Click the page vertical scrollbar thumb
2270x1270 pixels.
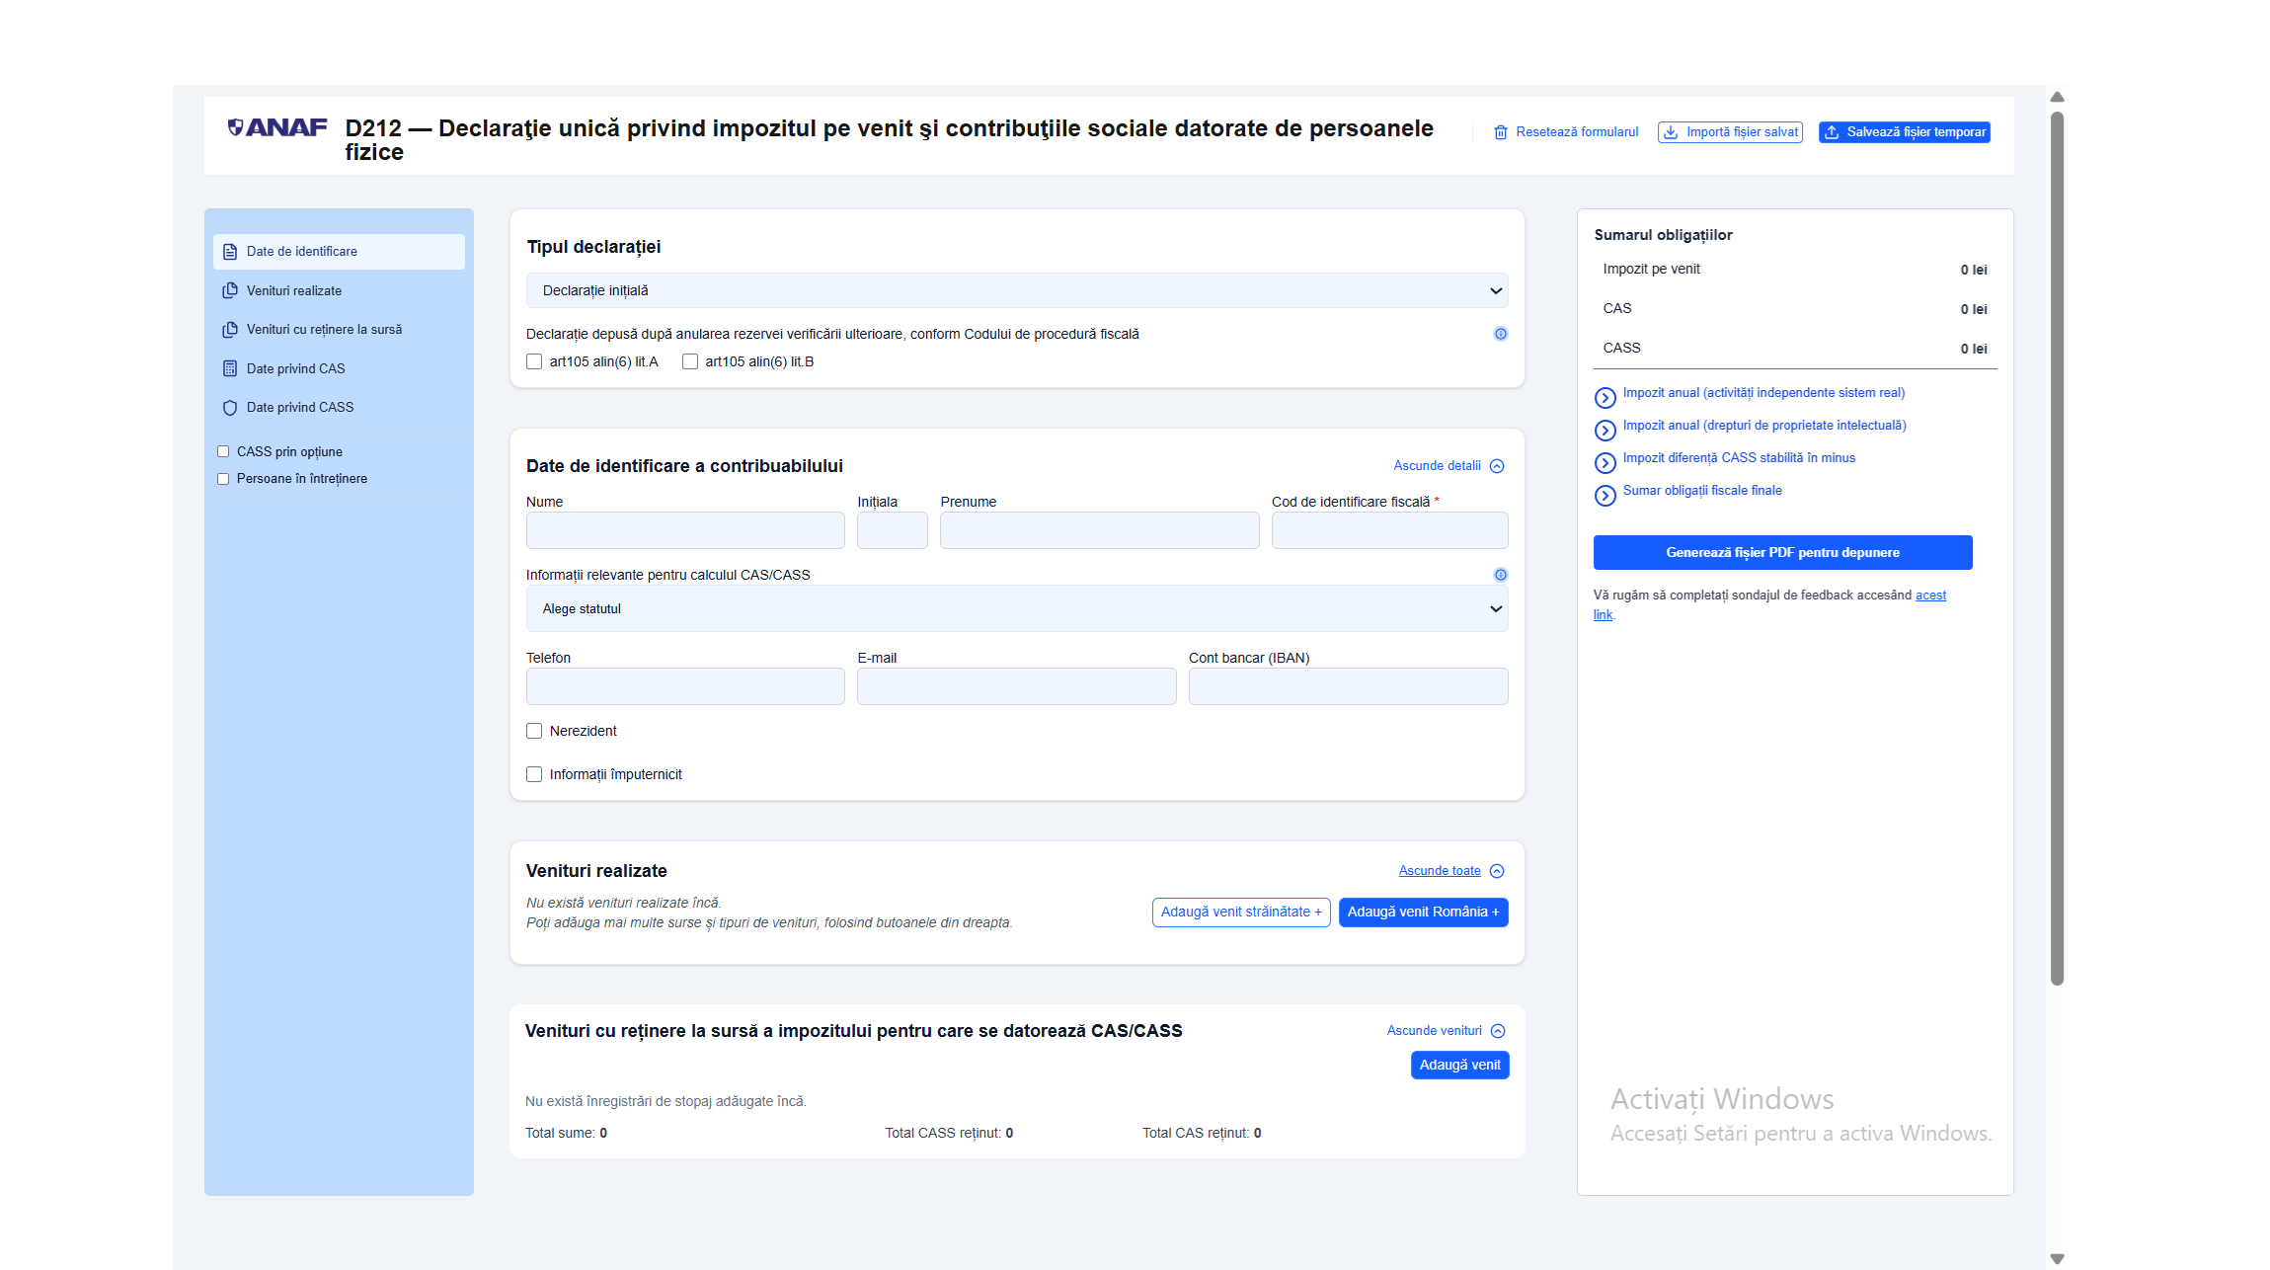pyautogui.click(x=2057, y=548)
